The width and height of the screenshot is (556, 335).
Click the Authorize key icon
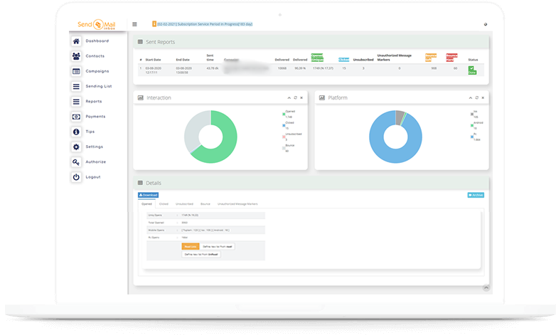coord(77,161)
